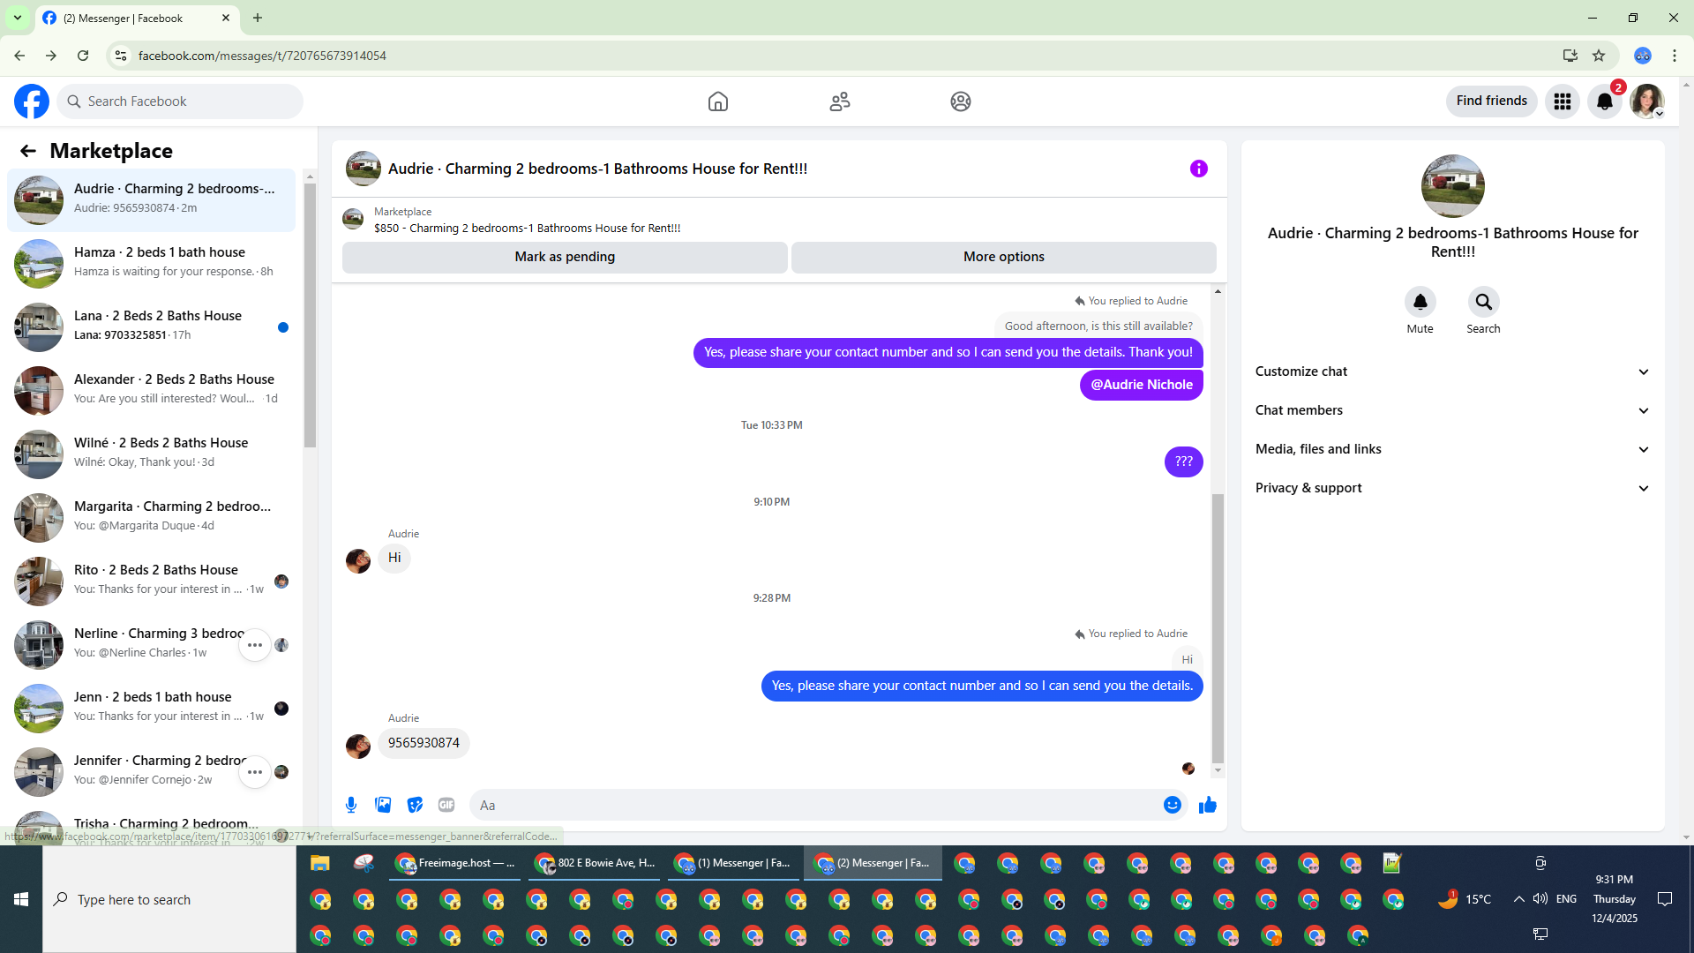
Task: Go to the Facebook Home tab
Action: (717, 101)
